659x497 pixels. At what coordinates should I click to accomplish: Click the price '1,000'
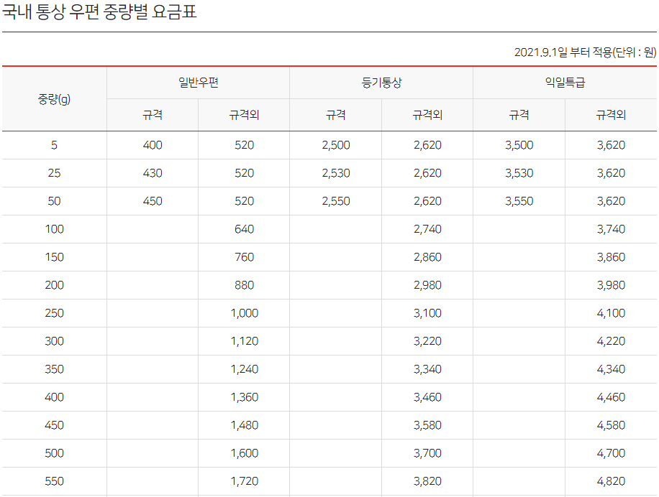244,313
